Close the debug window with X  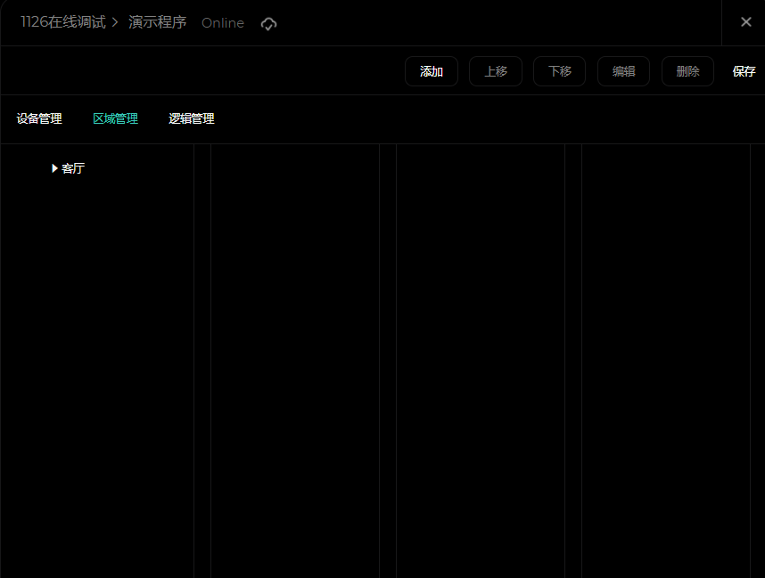(745, 22)
